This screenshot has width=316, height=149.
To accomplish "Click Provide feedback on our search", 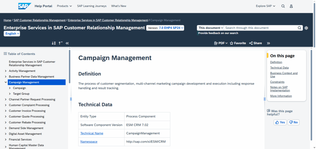I will point(218,33).
